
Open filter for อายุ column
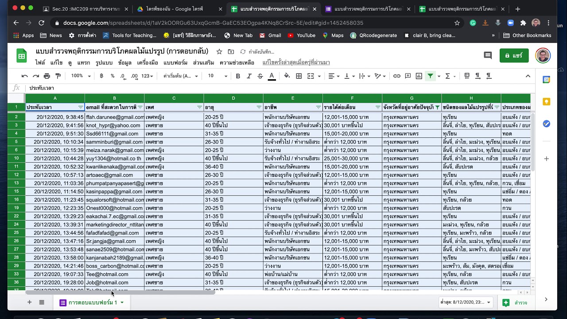(259, 107)
